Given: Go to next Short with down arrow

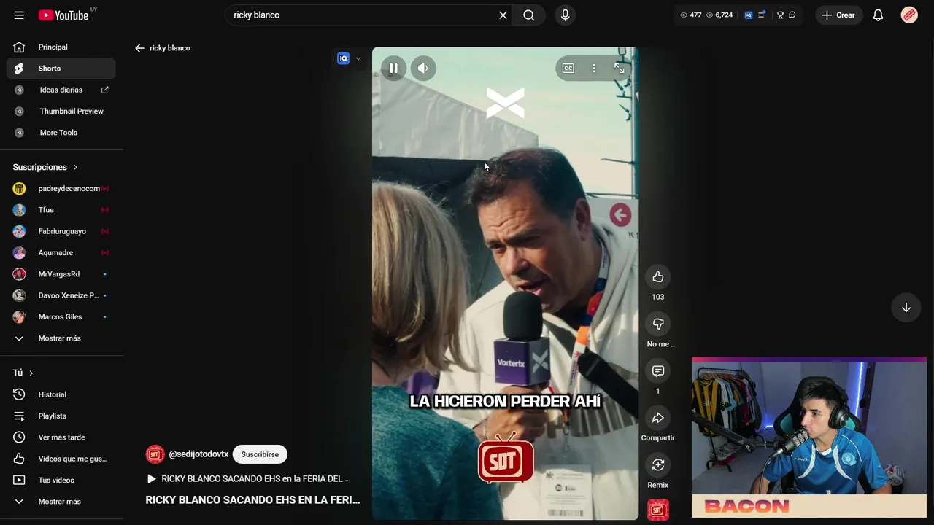Looking at the screenshot, I should click(906, 308).
